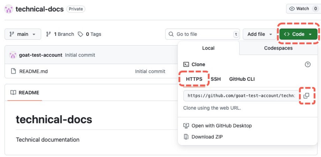Click the clone URL text field

242,96
